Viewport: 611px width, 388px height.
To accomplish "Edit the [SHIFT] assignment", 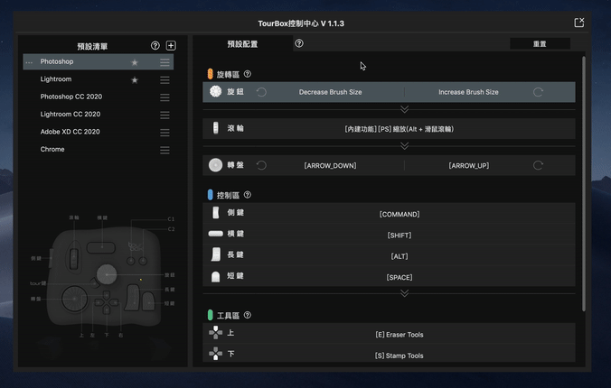I will (x=399, y=236).
